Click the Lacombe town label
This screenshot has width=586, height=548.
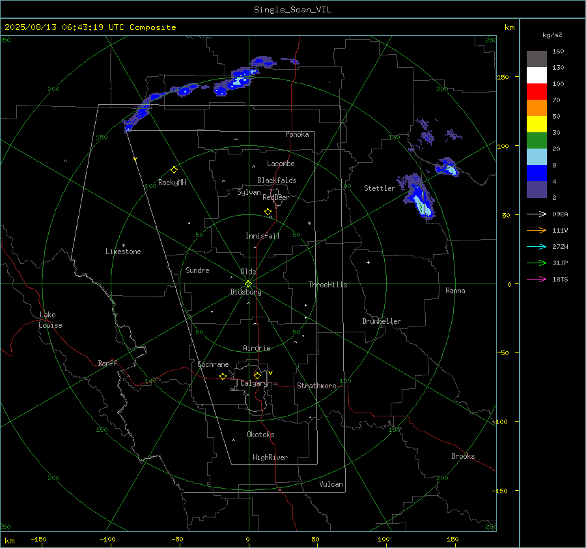coord(281,164)
